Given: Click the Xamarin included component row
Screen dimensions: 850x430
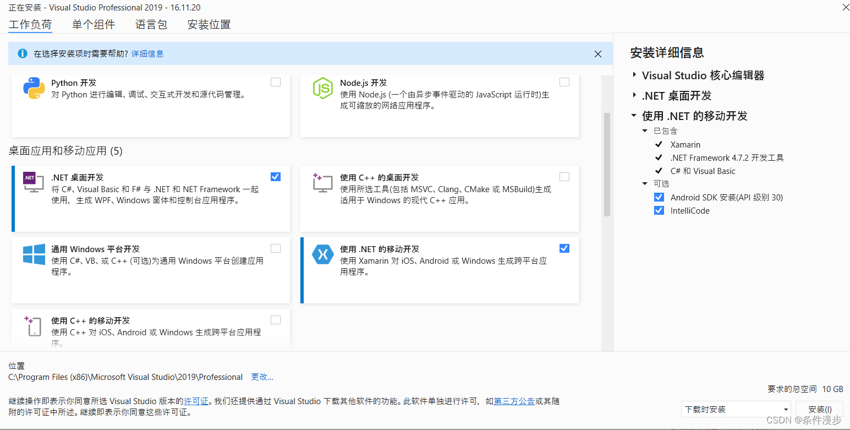Looking at the screenshot, I should pyautogui.click(x=686, y=144).
